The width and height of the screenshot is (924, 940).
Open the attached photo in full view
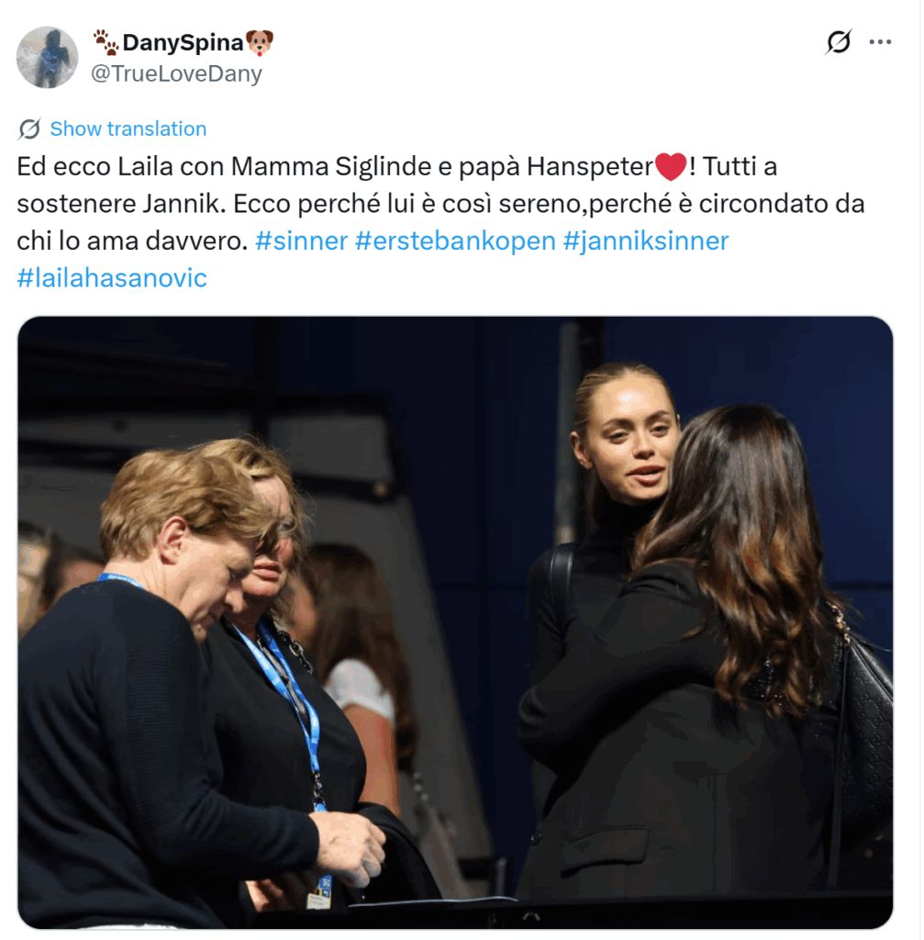[455, 622]
